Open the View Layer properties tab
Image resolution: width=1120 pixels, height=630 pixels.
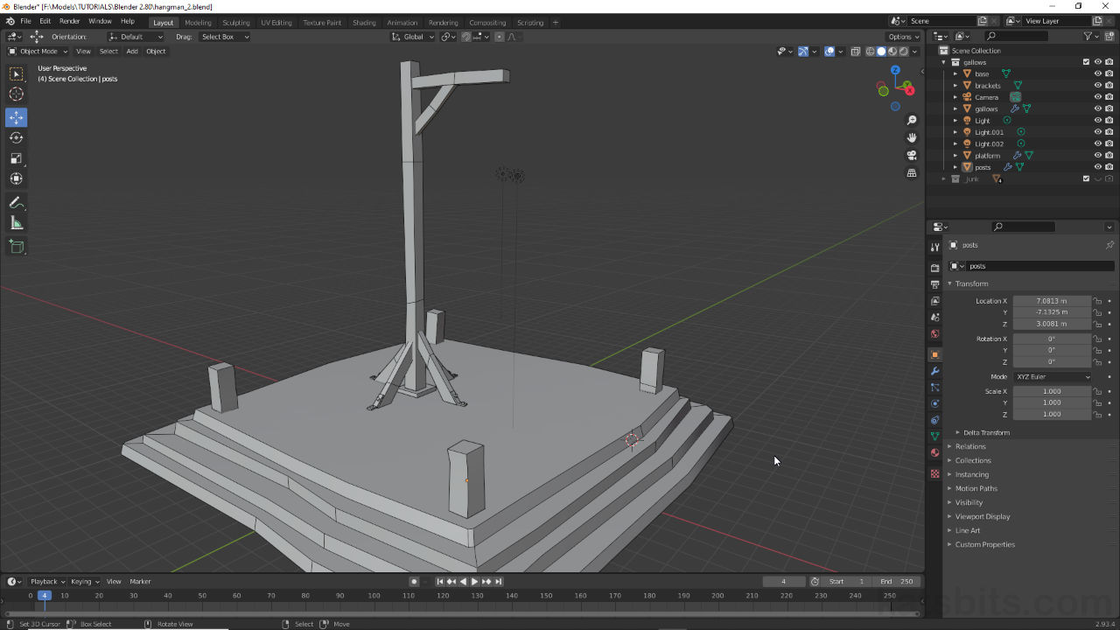point(934,301)
